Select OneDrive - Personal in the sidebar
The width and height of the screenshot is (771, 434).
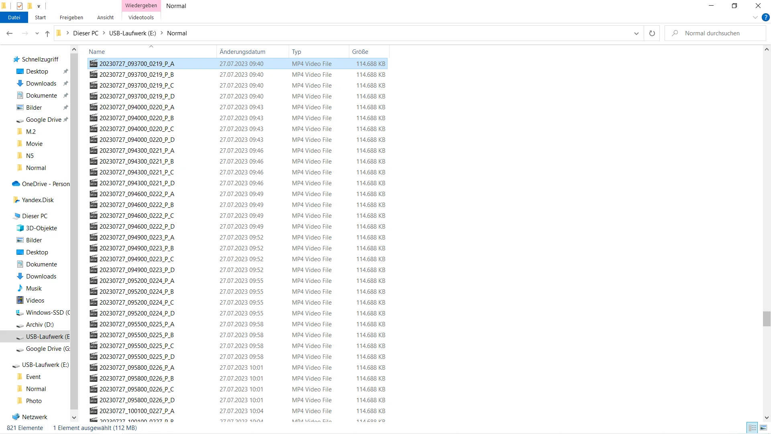41,184
